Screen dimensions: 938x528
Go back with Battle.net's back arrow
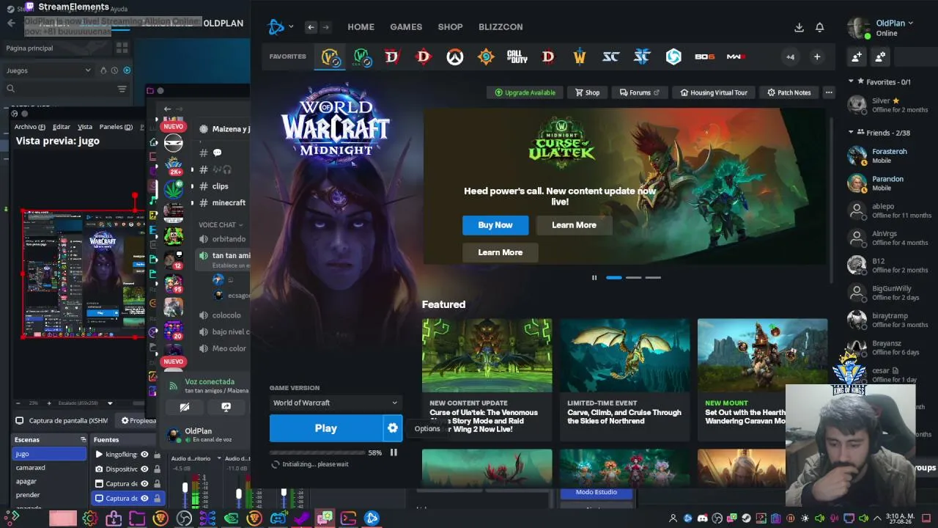(x=311, y=27)
